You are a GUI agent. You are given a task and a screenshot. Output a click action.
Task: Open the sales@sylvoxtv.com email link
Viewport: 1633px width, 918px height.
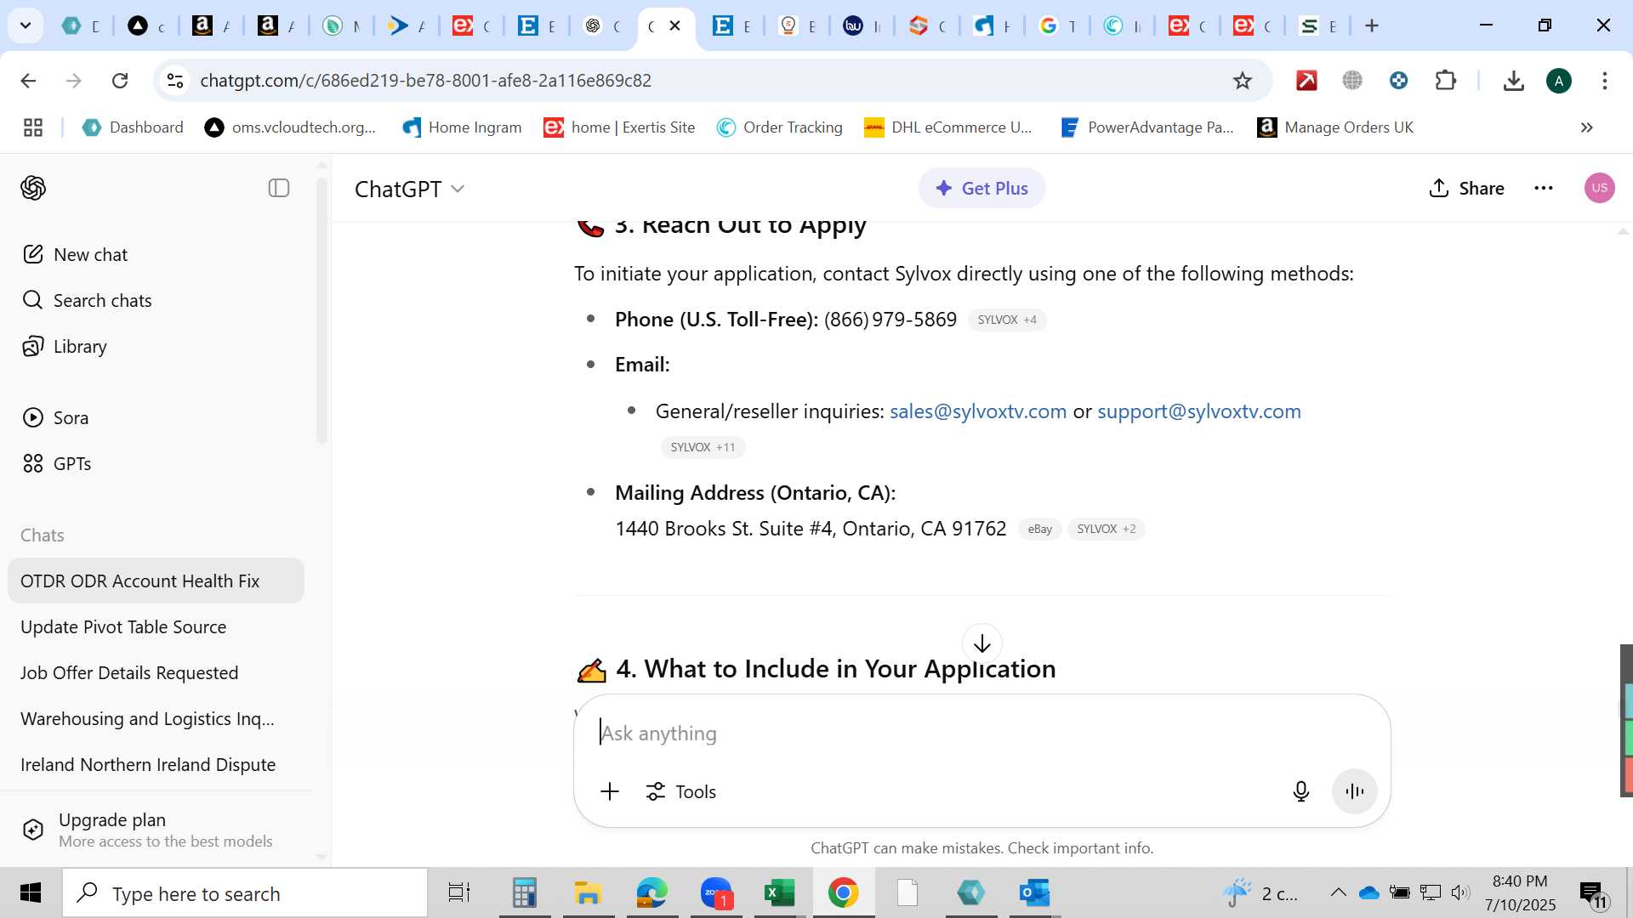click(978, 411)
